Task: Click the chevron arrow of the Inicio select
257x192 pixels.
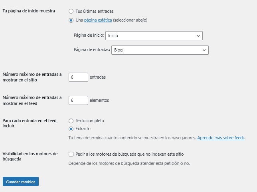Action: [198, 36]
